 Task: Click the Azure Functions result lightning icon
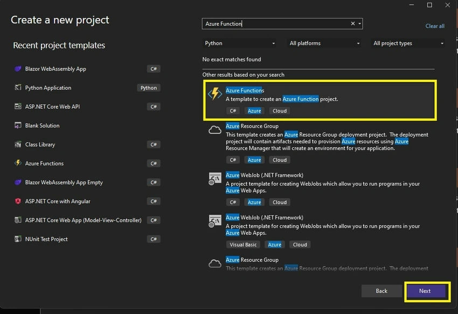pyautogui.click(x=215, y=94)
